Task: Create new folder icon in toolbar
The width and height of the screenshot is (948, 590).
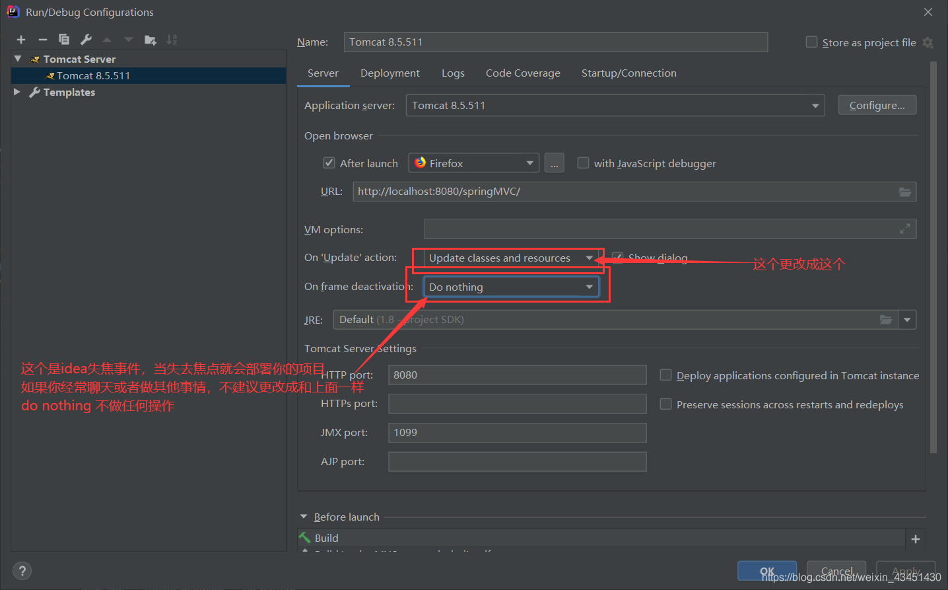Action: pyautogui.click(x=151, y=40)
